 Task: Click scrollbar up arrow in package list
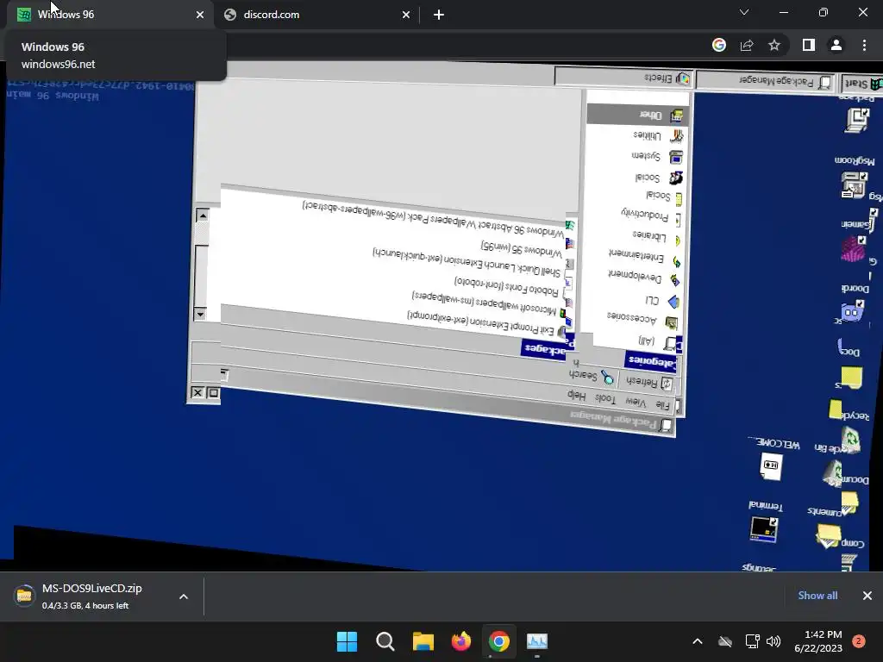click(202, 215)
